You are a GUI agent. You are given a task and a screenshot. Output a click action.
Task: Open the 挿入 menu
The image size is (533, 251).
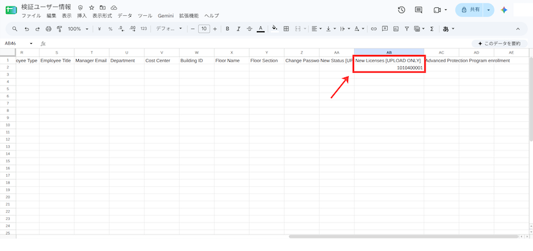pyautogui.click(x=82, y=16)
